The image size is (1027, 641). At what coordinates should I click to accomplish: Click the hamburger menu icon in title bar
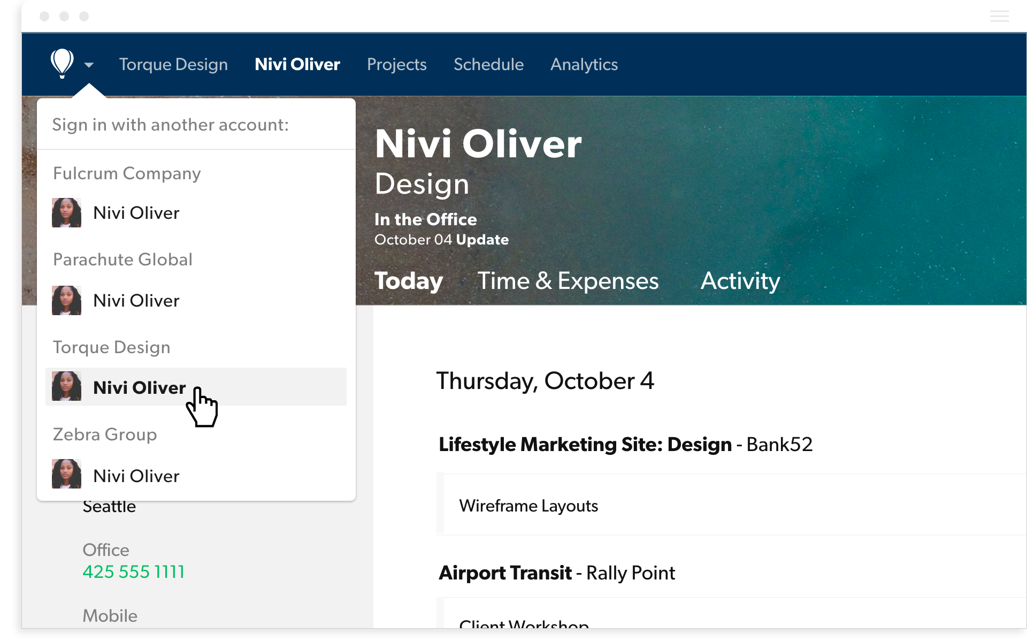tap(999, 16)
